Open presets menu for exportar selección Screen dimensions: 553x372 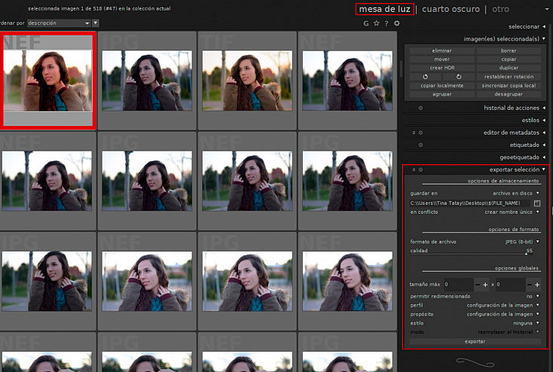coord(414,169)
